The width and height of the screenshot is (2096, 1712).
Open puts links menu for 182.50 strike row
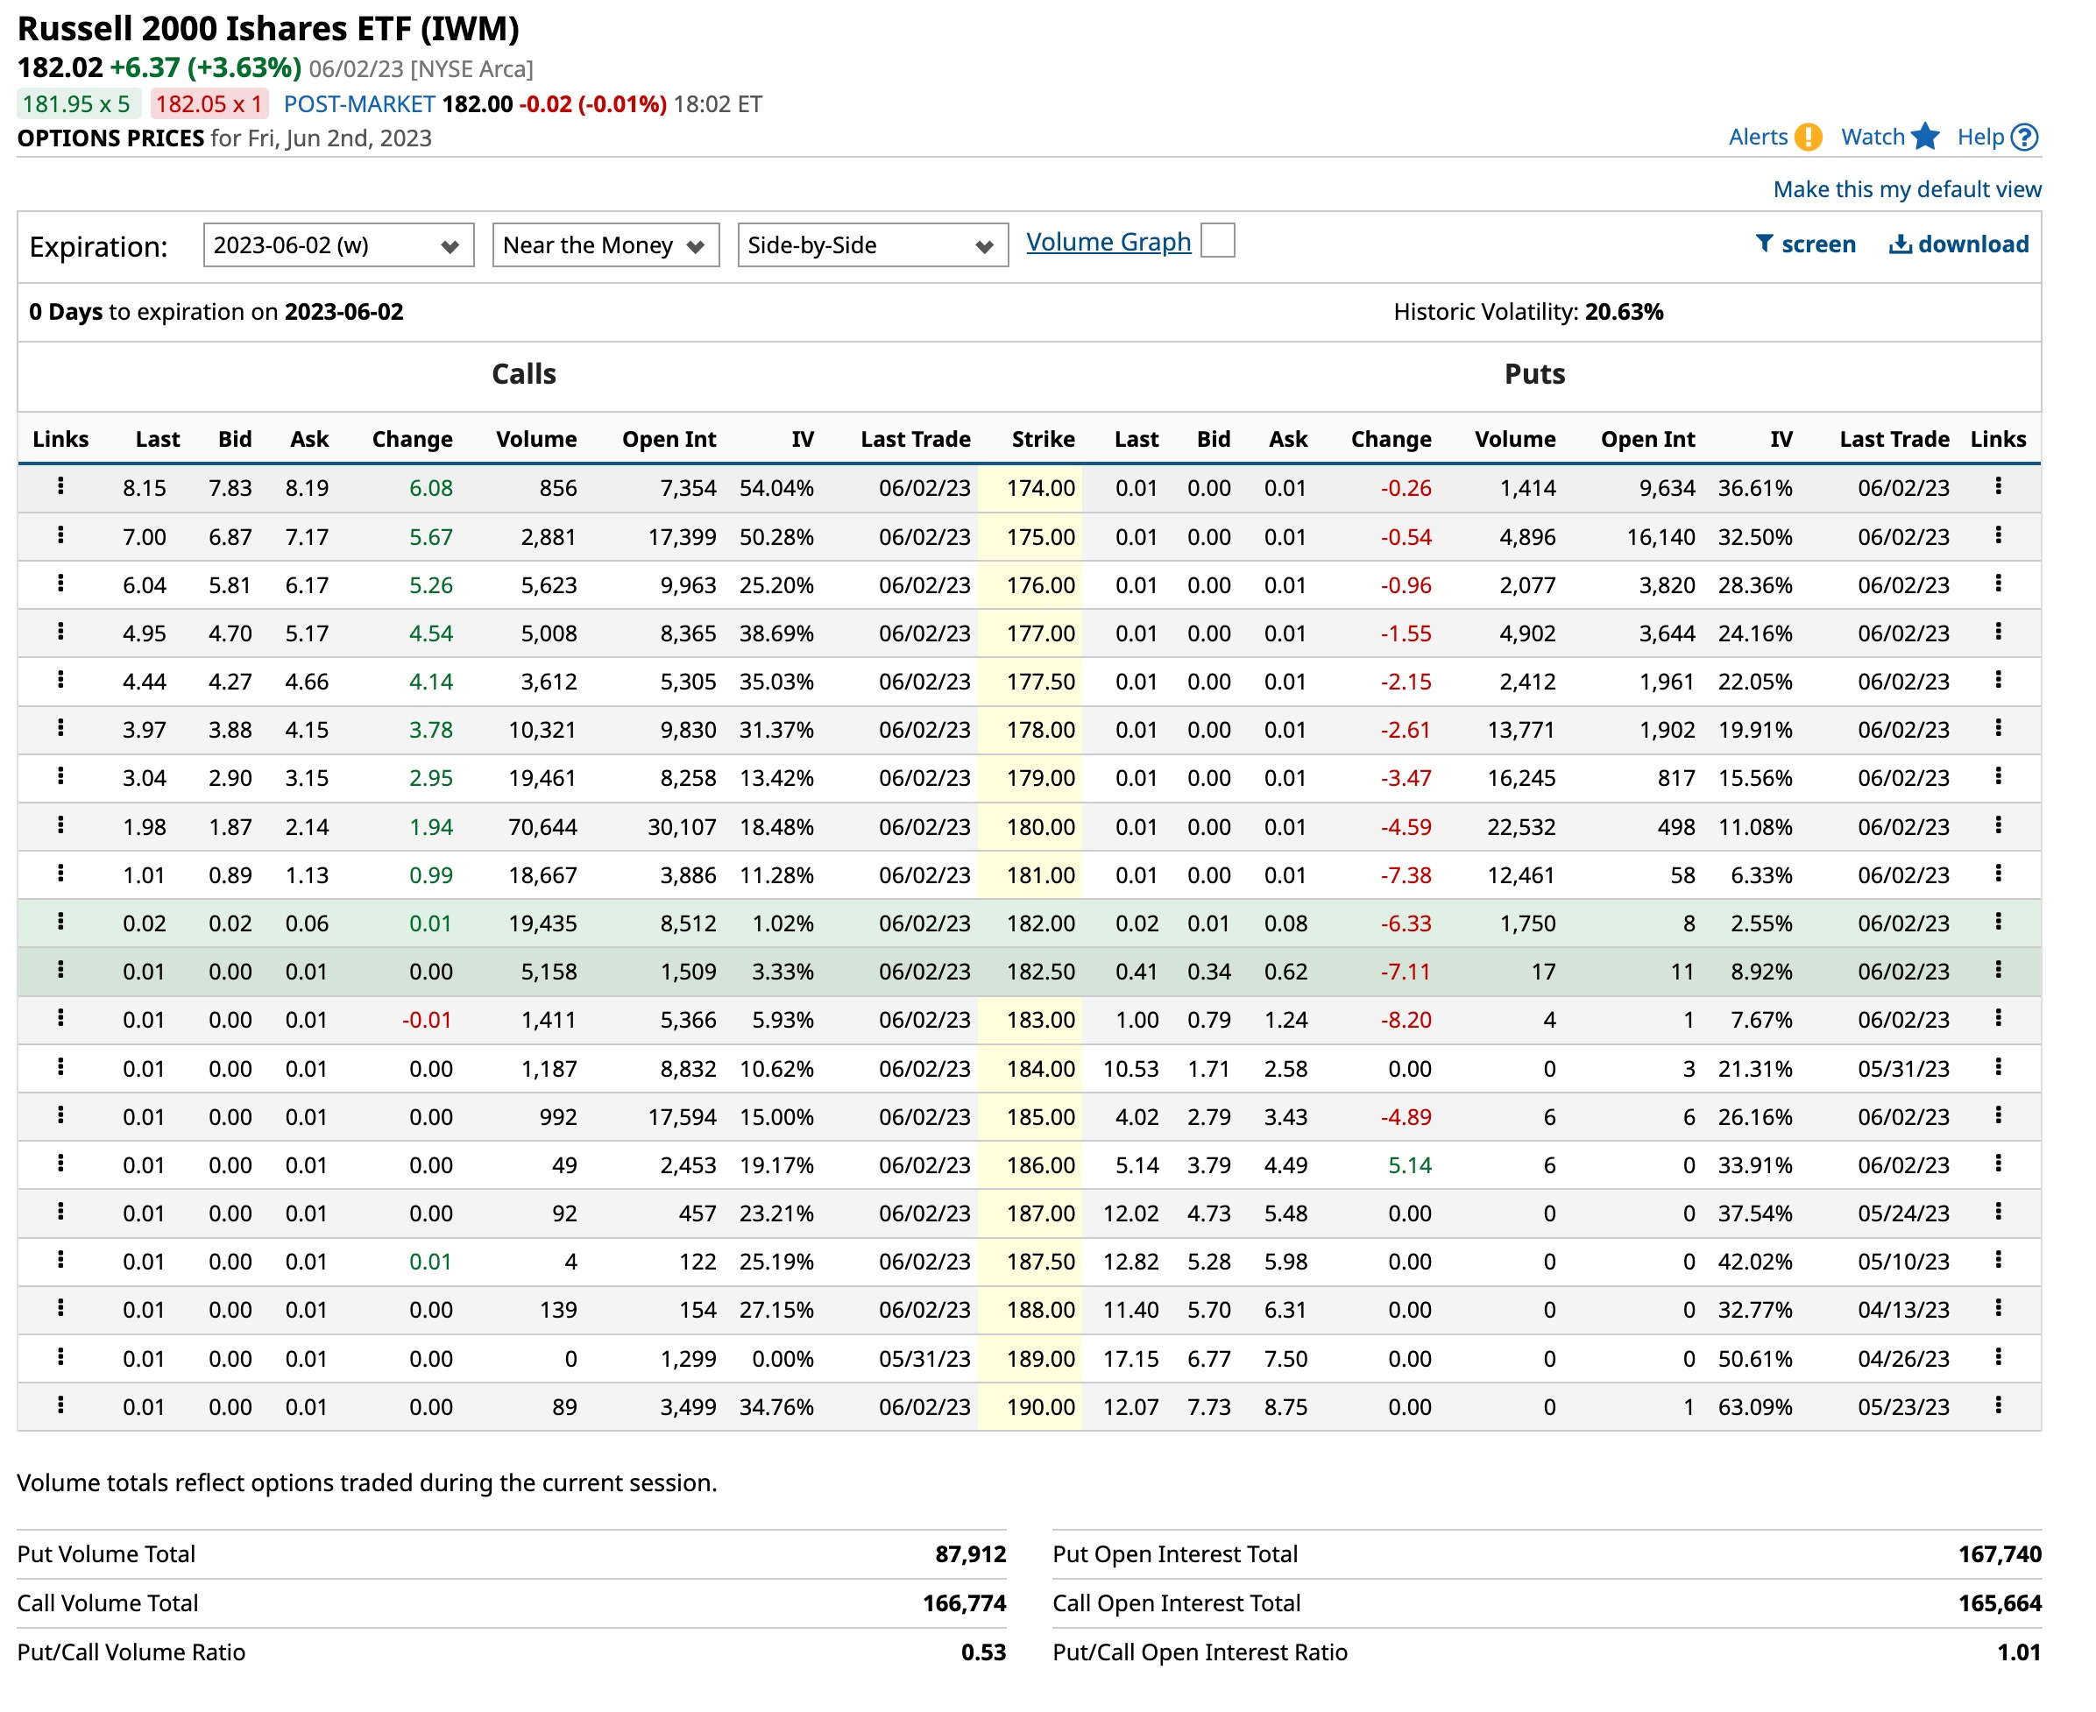(1999, 971)
